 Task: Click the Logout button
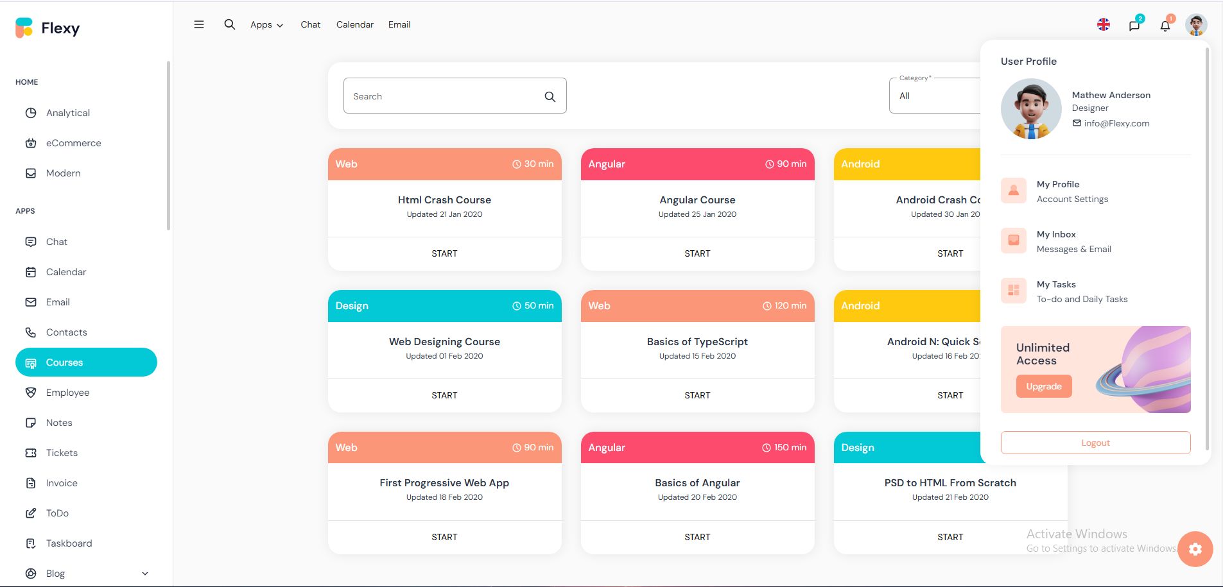pos(1095,443)
